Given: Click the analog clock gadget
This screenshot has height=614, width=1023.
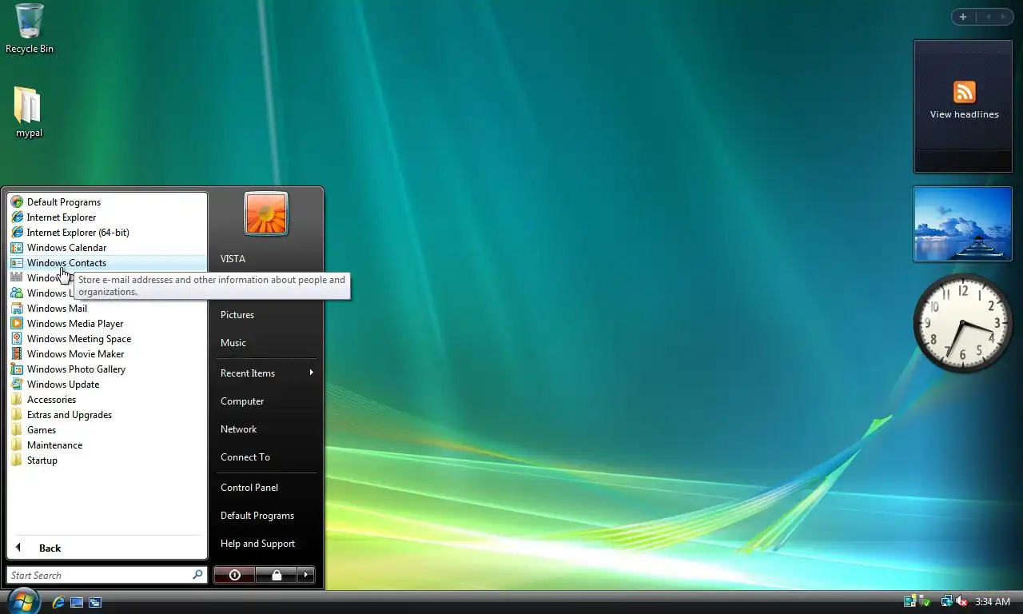Looking at the screenshot, I should tap(963, 322).
